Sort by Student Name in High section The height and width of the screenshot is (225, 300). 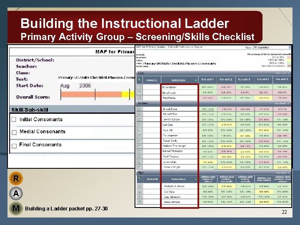coord(178,179)
